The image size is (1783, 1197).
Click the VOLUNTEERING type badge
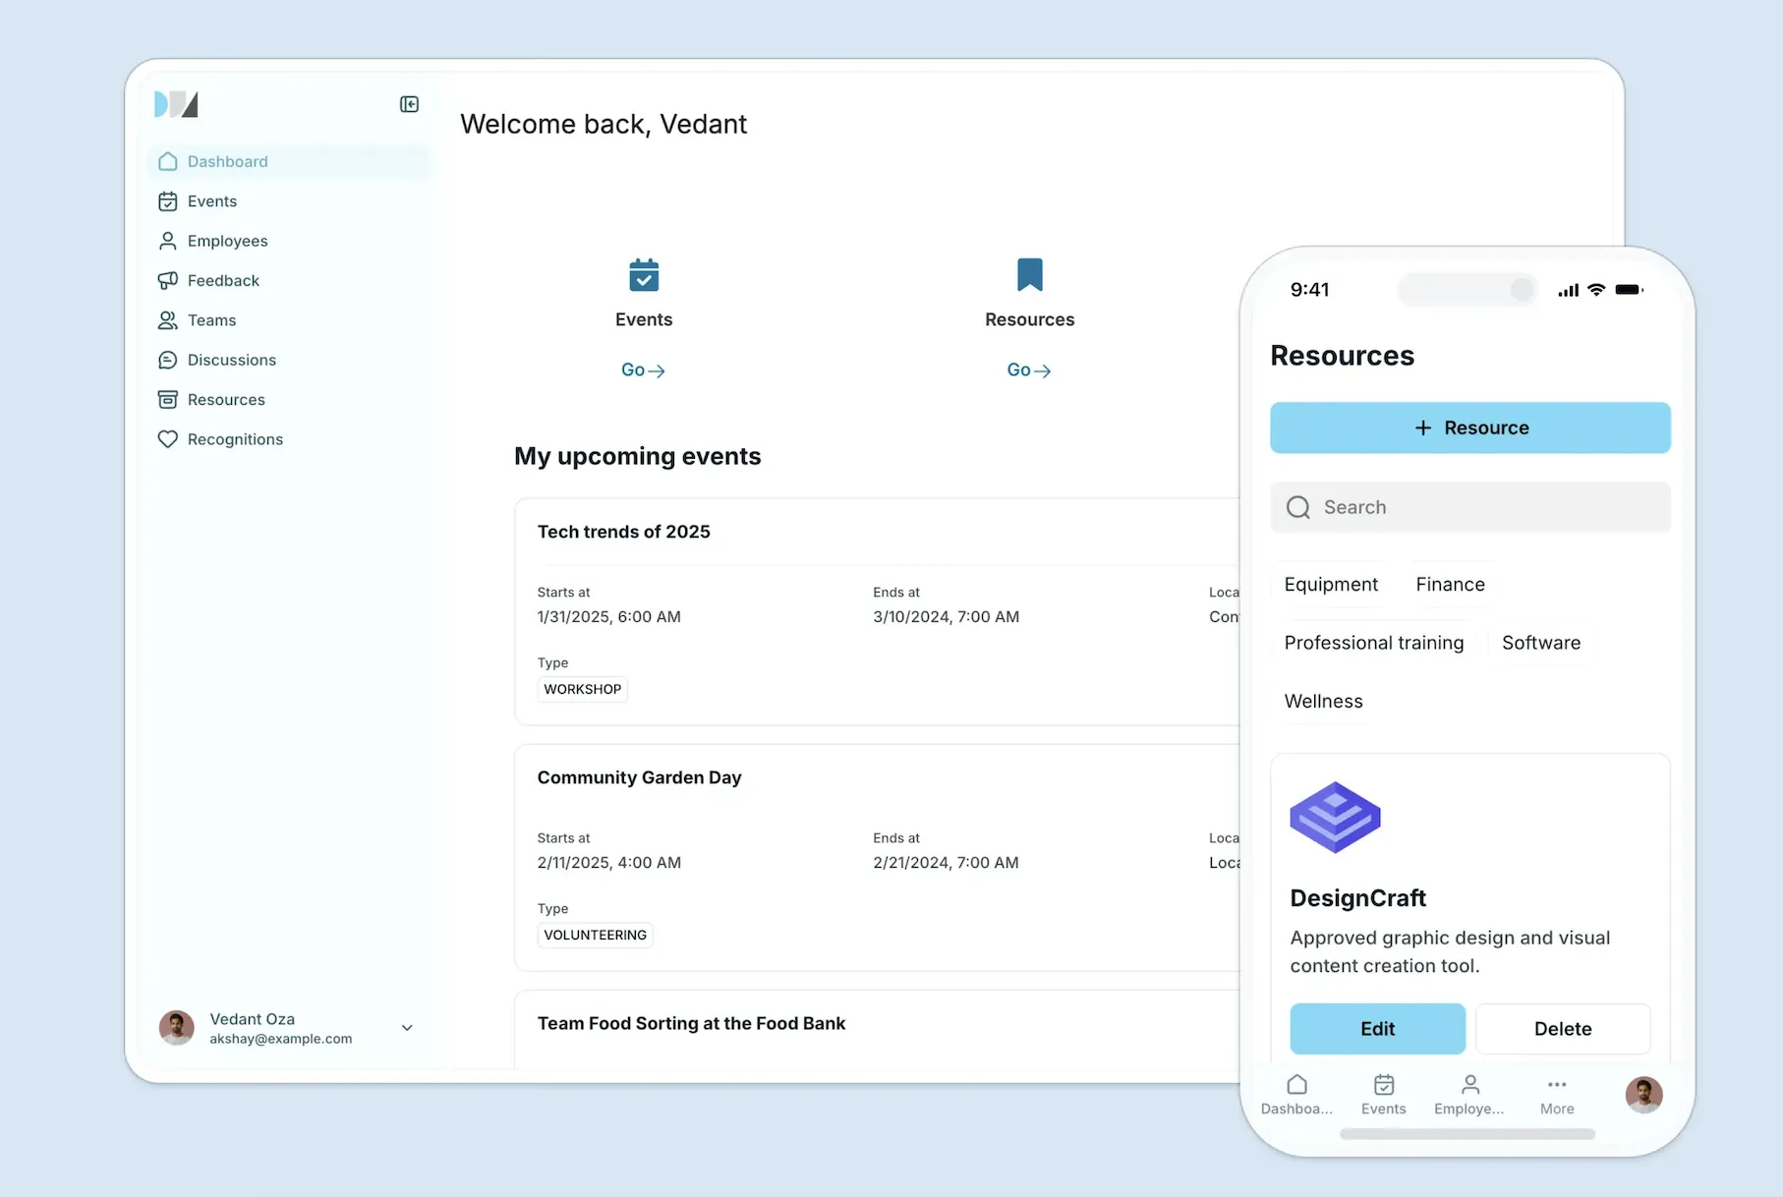tap(596, 935)
